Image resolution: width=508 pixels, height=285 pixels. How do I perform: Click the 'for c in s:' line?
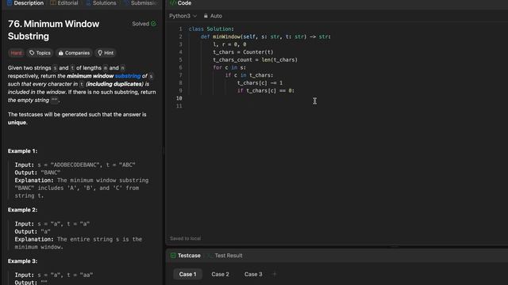click(229, 67)
